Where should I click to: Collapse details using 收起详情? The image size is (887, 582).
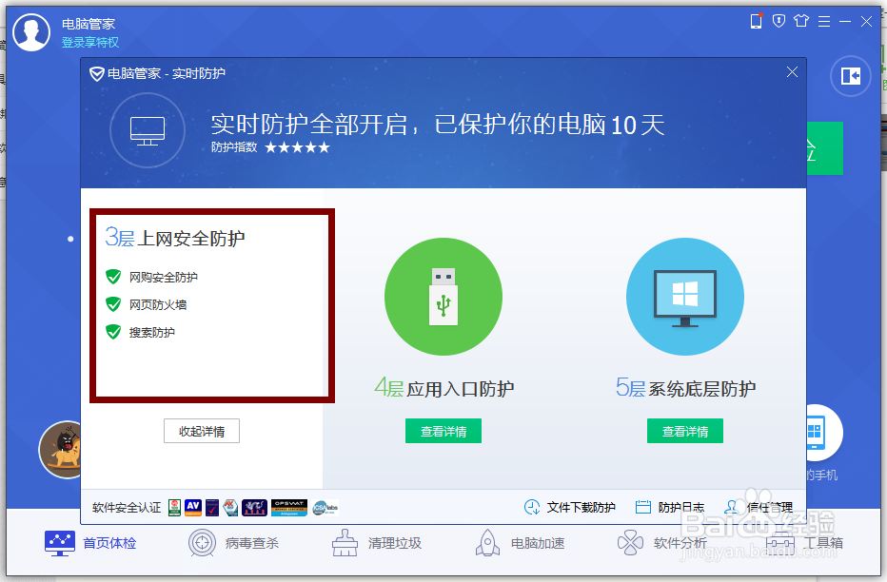click(x=201, y=430)
